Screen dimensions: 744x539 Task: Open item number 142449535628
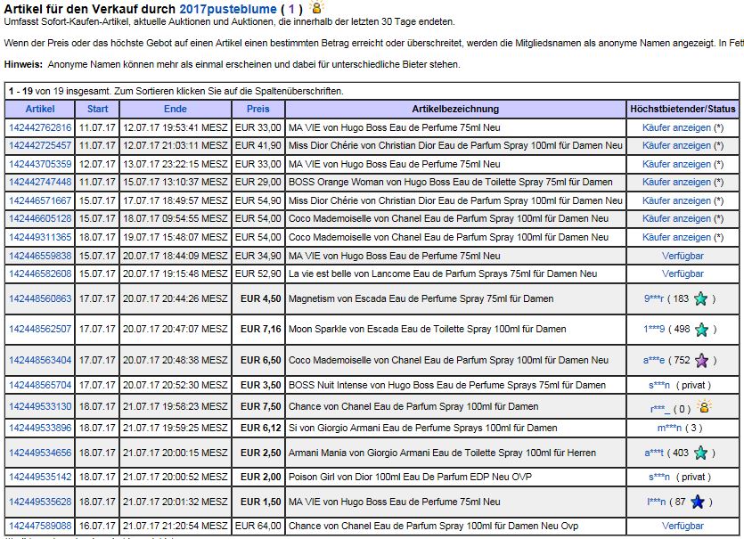pos(40,502)
